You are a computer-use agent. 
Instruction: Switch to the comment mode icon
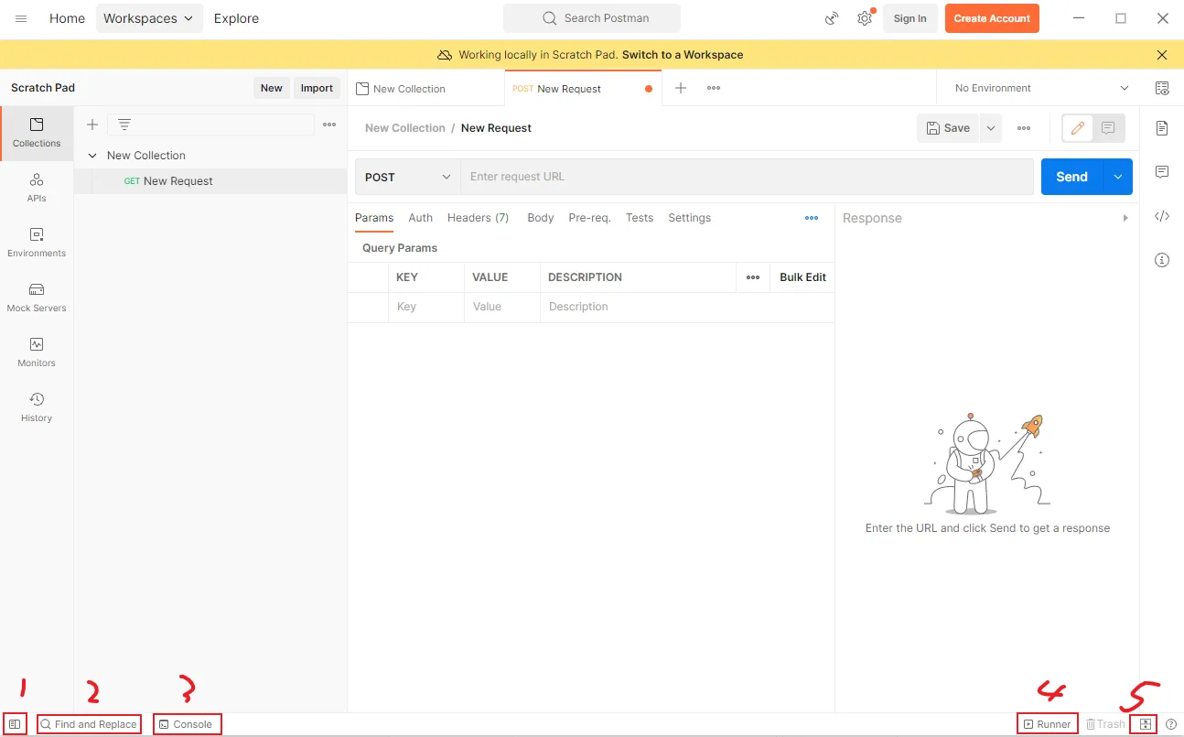(x=1108, y=128)
